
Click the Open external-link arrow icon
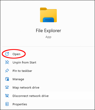pos(7,54)
